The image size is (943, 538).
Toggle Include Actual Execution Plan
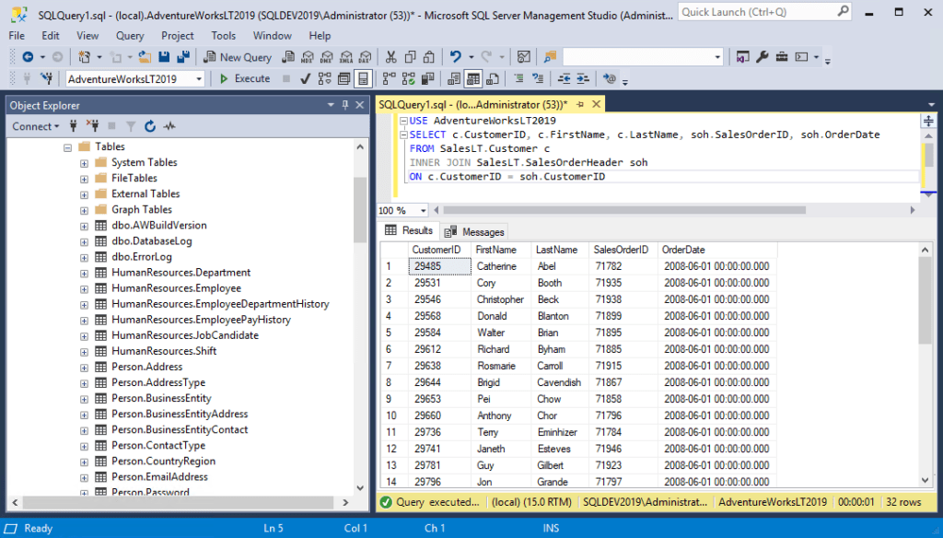(390, 79)
